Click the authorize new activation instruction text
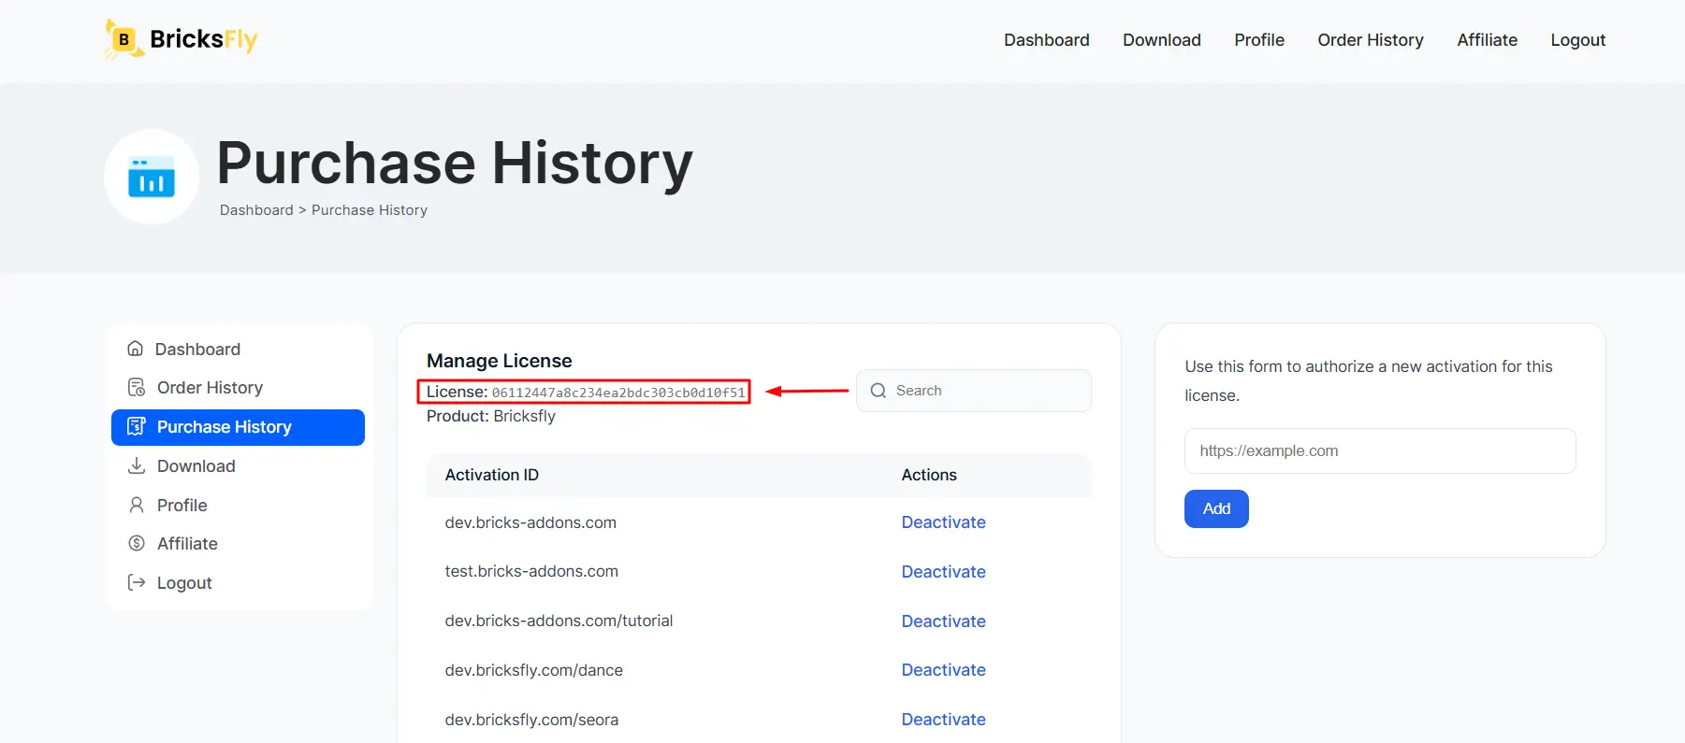This screenshot has width=1685, height=743. (x=1369, y=380)
